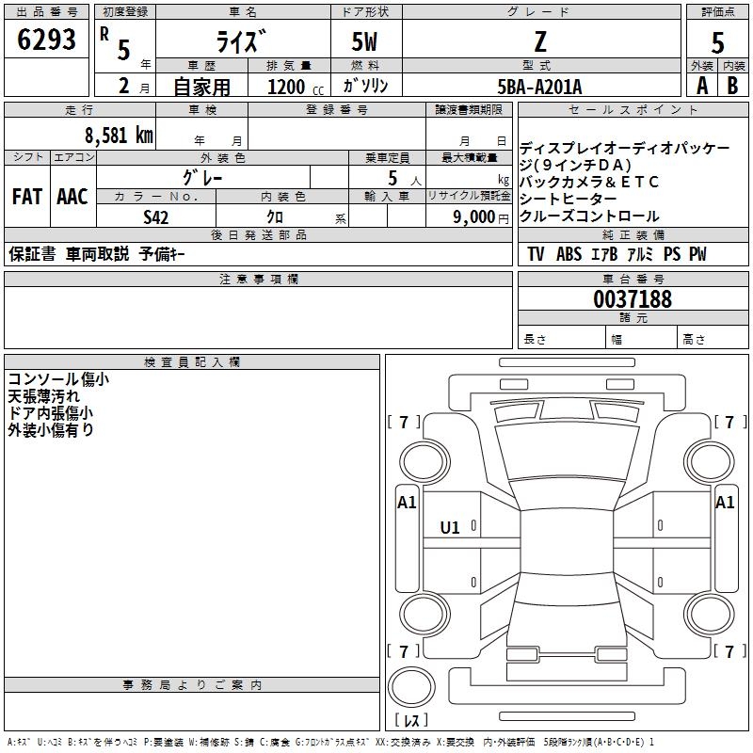Image resolution: width=753 pixels, height=753 pixels.
Task: Click the アルミ equipment label
Action: pyautogui.click(x=640, y=254)
